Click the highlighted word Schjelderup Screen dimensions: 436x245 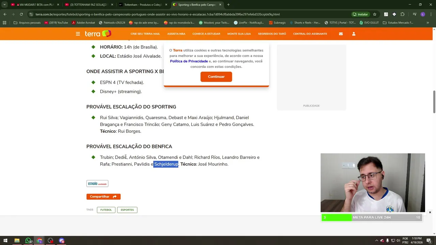(x=166, y=164)
